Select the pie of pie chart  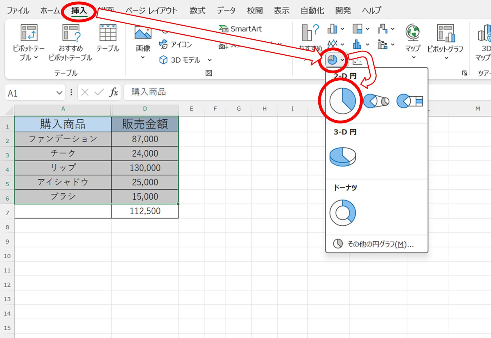pyautogui.click(x=376, y=101)
